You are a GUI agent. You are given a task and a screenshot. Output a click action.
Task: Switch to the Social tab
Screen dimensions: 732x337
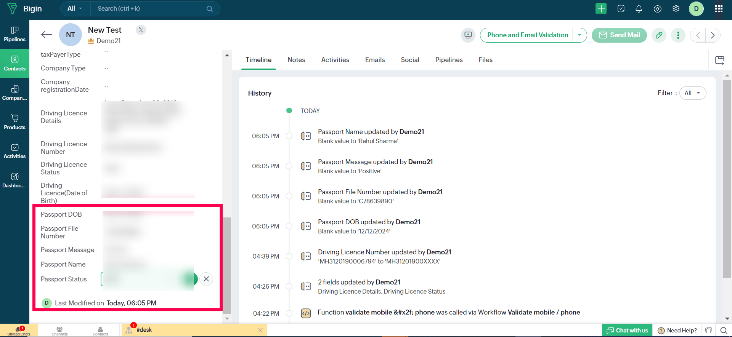(410, 60)
